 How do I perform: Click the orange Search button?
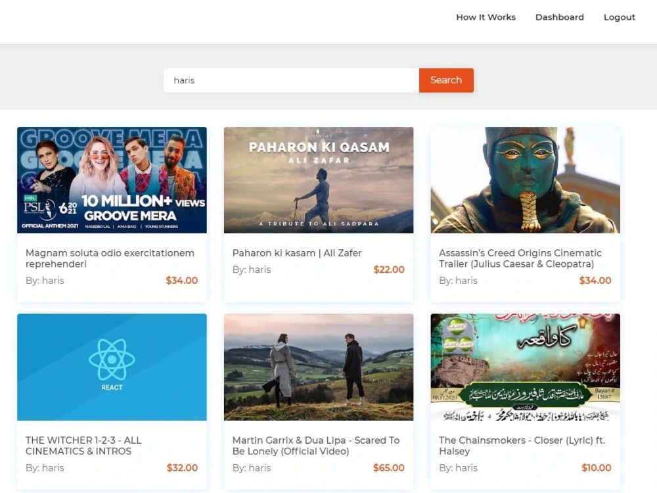click(446, 80)
